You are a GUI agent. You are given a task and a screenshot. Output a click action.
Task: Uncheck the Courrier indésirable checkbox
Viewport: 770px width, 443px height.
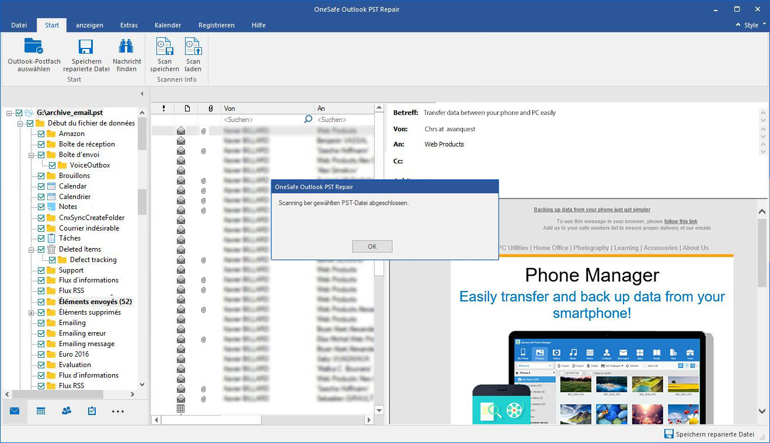(41, 228)
